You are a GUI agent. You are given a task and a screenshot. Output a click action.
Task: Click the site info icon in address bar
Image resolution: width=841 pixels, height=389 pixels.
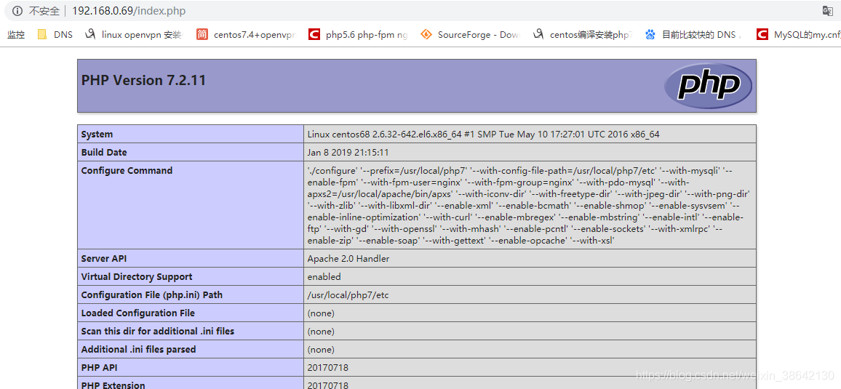click(17, 11)
